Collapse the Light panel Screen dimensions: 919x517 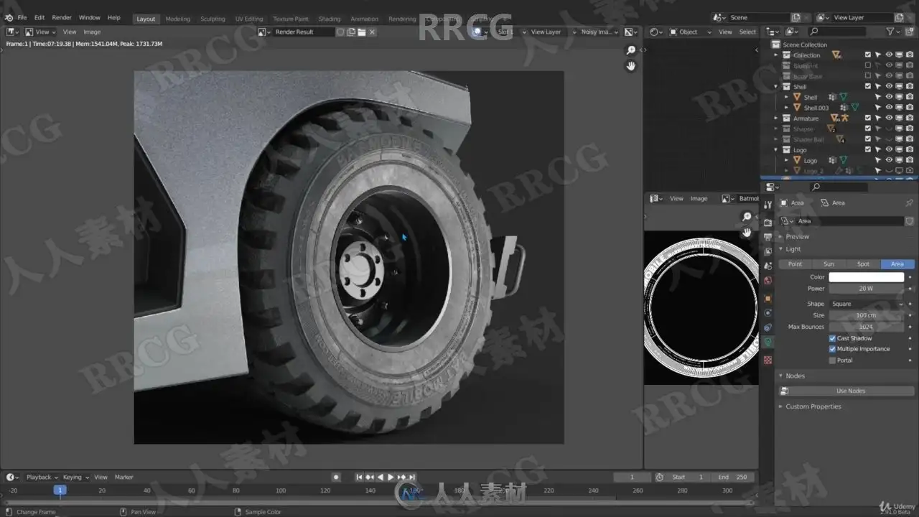point(793,249)
